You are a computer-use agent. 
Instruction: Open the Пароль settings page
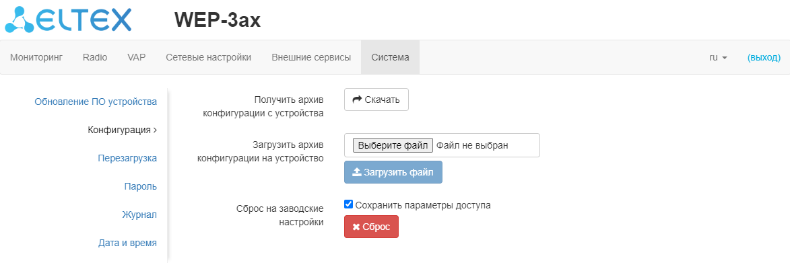(141, 186)
